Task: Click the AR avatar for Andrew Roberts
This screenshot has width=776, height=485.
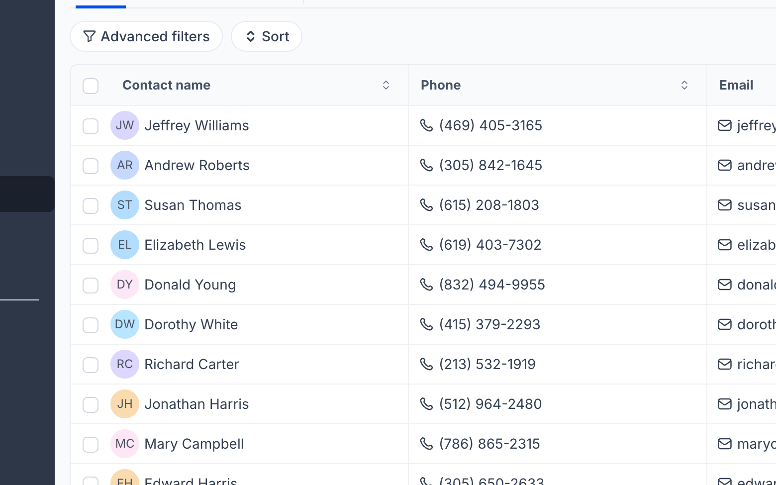Action: pyautogui.click(x=125, y=165)
